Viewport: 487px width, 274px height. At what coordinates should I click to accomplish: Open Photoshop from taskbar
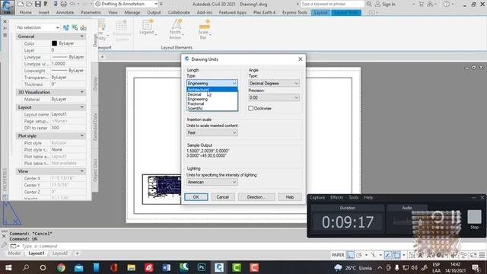201,267
